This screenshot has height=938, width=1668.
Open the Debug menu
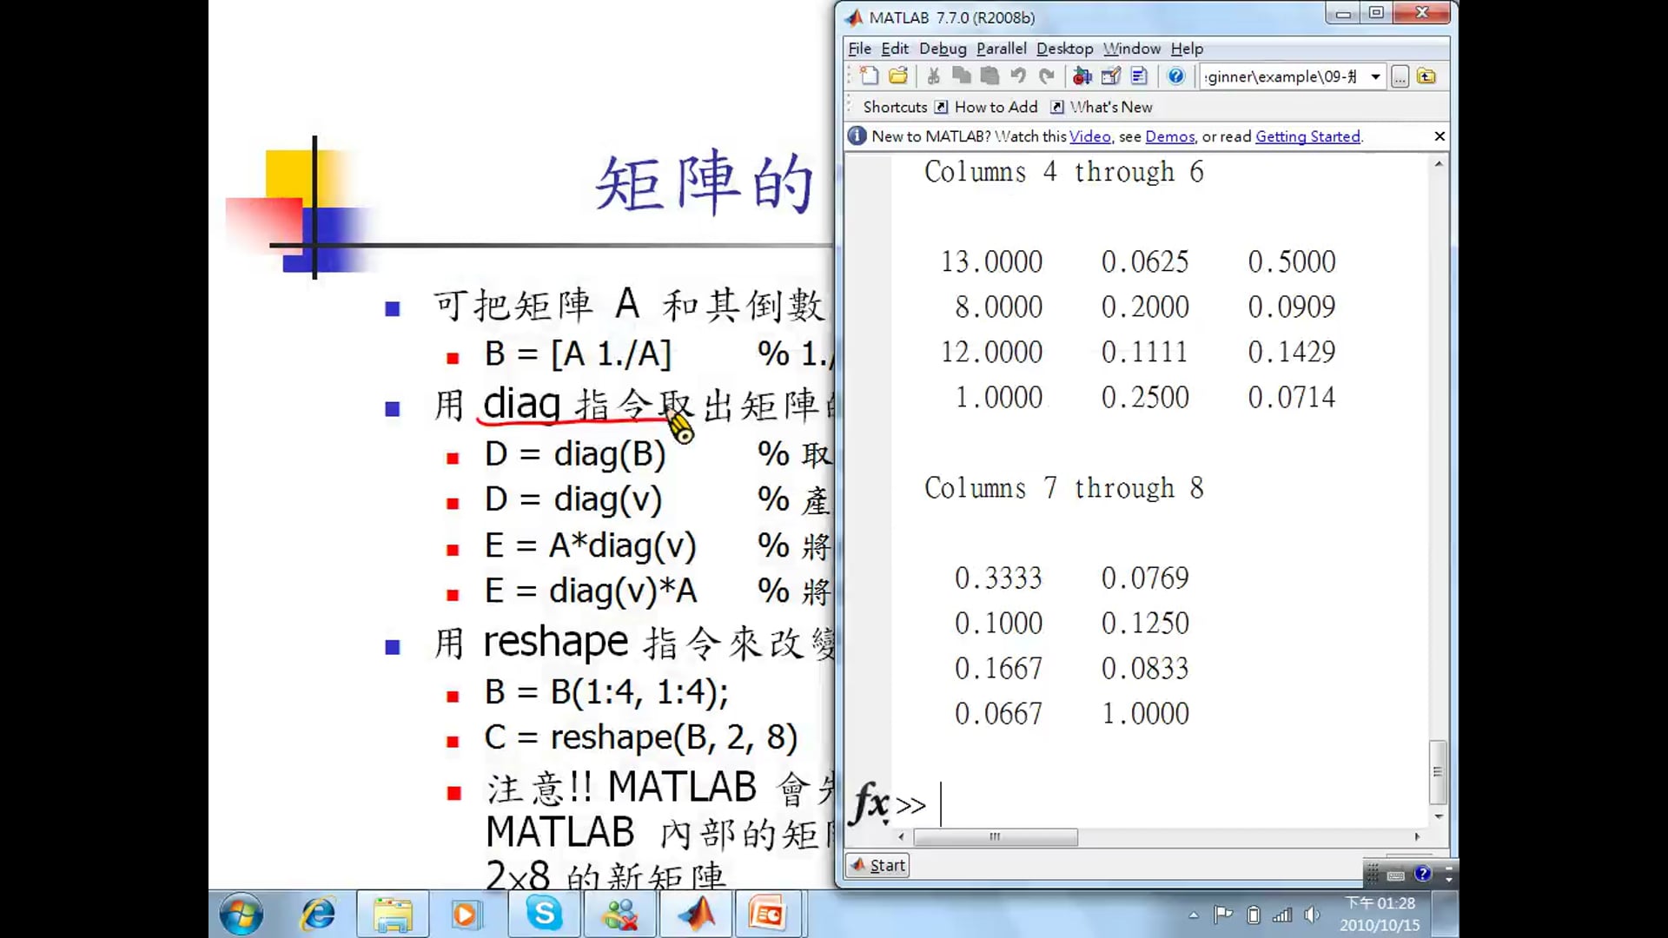click(943, 49)
